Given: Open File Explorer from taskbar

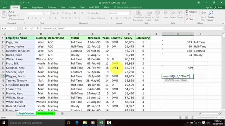Looking at the screenshot, I should (x=85, y=123).
